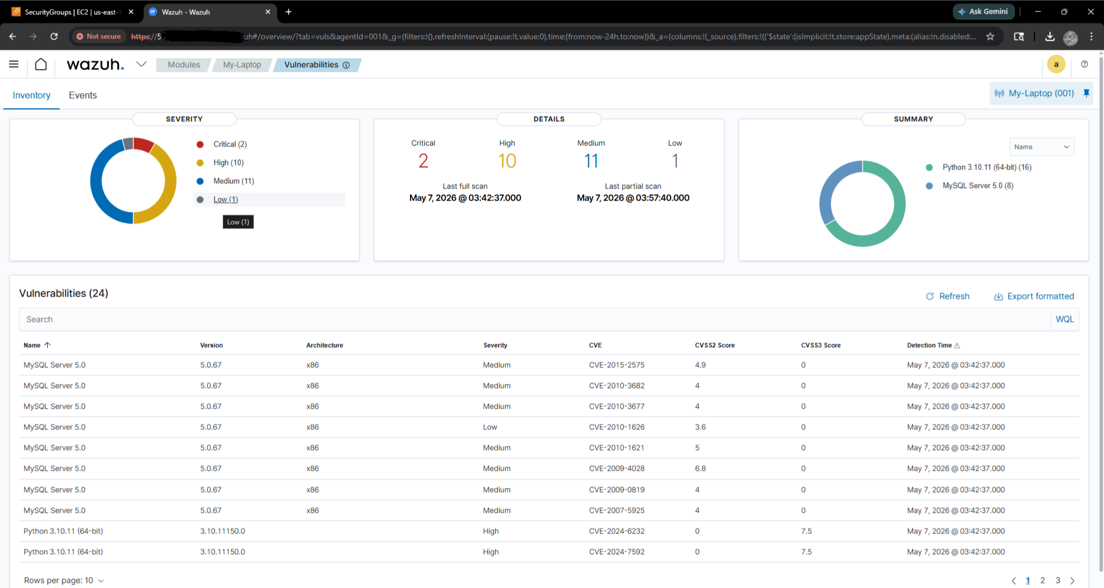Viewport: 1104px width, 588px height.
Task: Click the Medium (11) blue legend dot
Action: [x=200, y=181]
